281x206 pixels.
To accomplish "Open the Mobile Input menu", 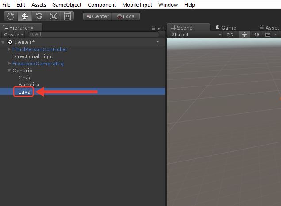I will (x=137, y=5).
